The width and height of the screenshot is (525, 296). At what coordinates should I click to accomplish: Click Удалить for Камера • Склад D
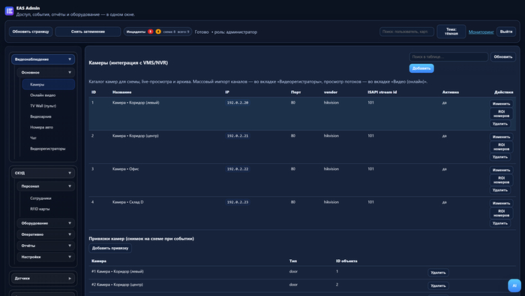coord(500,223)
